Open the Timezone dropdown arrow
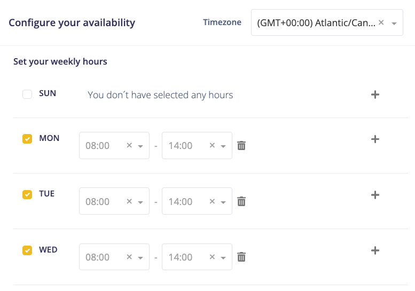Viewport: 415px width, 291px height. click(x=394, y=23)
